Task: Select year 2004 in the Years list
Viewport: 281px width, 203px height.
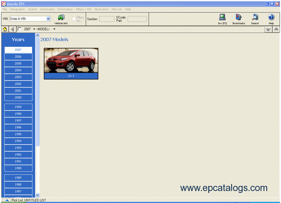Action: point(18,70)
